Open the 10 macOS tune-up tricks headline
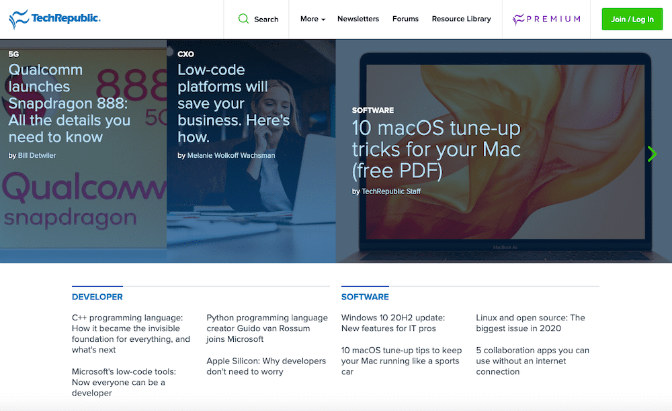This screenshot has width=672, height=411. [x=436, y=149]
